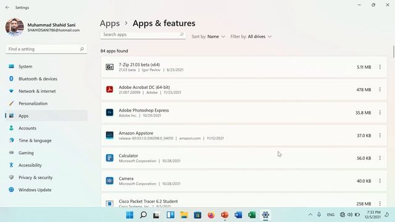The height and width of the screenshot is (222, 395).
Task: Open more options for Adobe Acrobat DC
Action: tap(380, 89)
